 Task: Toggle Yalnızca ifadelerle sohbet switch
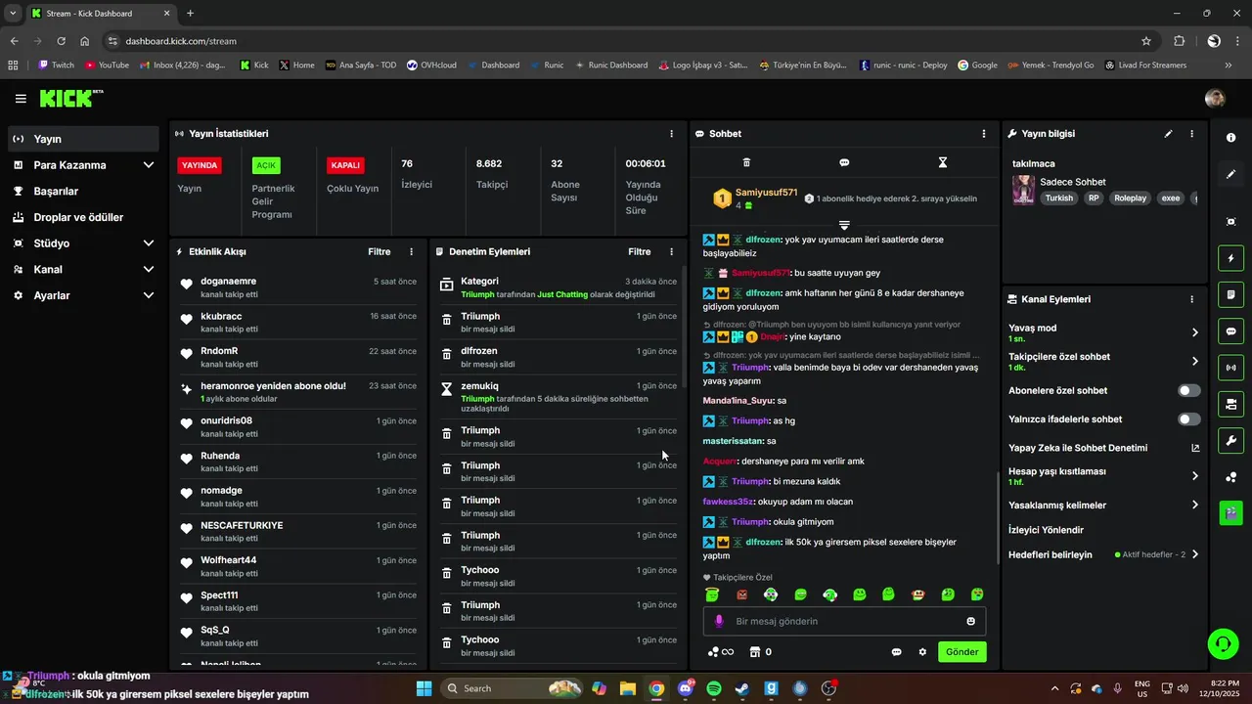tap(1188, 419)
